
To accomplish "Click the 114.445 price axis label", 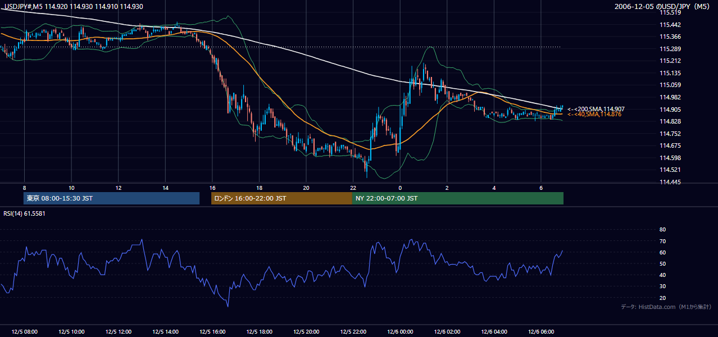I will [x=670, y=182].
